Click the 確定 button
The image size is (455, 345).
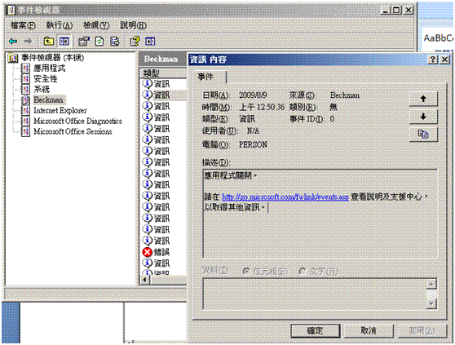coord(315,330)
